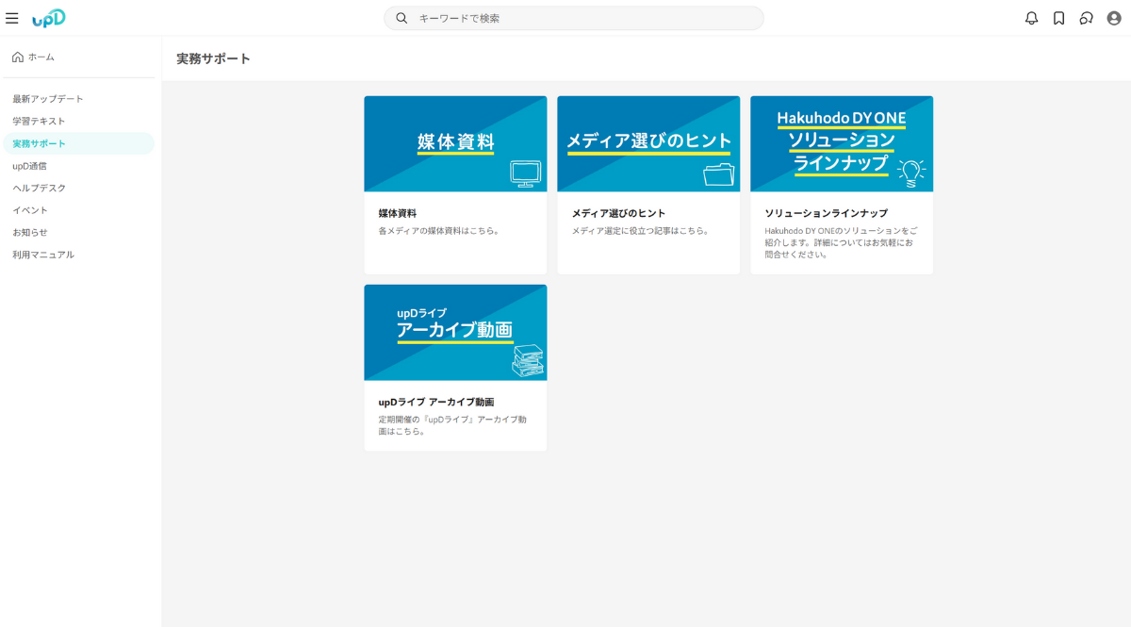This screenshot has height=627, width=1131.
Task: Open 利用マニュアル in sidebar
Action: [43, 255]
